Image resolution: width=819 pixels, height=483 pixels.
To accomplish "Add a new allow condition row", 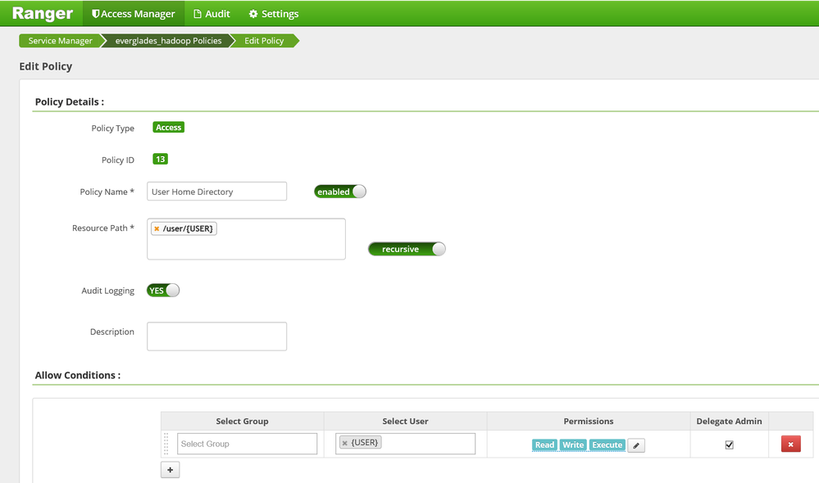I will coord(171,470).
